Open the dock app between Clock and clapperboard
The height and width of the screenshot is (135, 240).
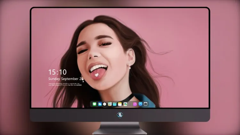point(110,104)
